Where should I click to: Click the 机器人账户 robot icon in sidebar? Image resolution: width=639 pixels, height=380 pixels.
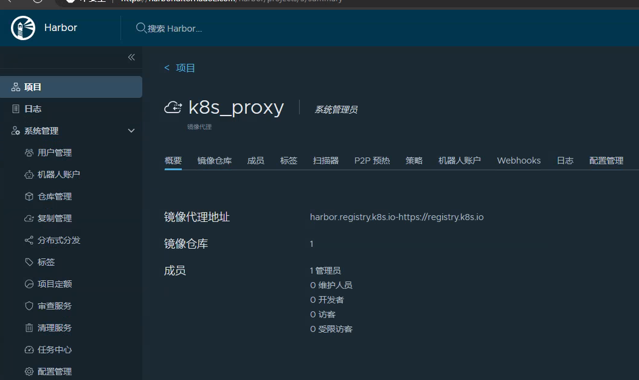tap(29, 174)
